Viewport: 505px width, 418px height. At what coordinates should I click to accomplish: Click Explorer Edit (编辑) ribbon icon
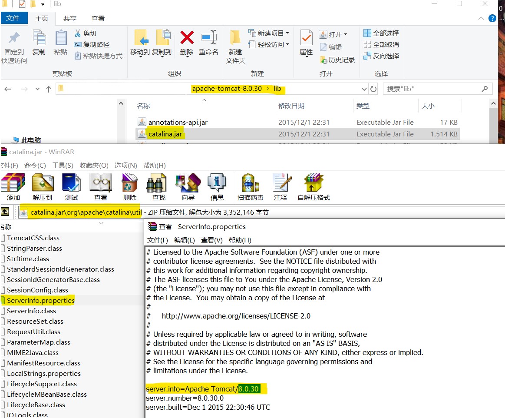click(331, 47)
